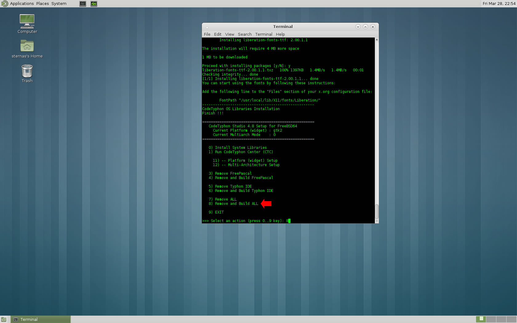Click the MATE logo icon beside Applications
This screenshot has width=517, height=323.
(x=5, y=4)
